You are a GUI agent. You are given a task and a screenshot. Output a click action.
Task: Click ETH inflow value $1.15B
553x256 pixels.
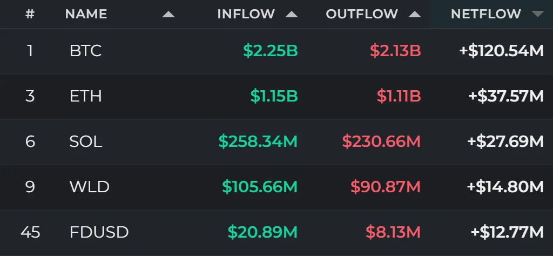(x=274, y=96)
